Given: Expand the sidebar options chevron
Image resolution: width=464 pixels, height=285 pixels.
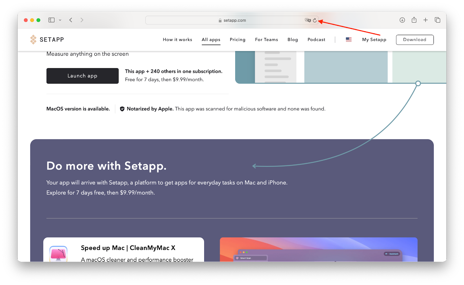Looking at the screenshot, I should click(x=60, y=20).
